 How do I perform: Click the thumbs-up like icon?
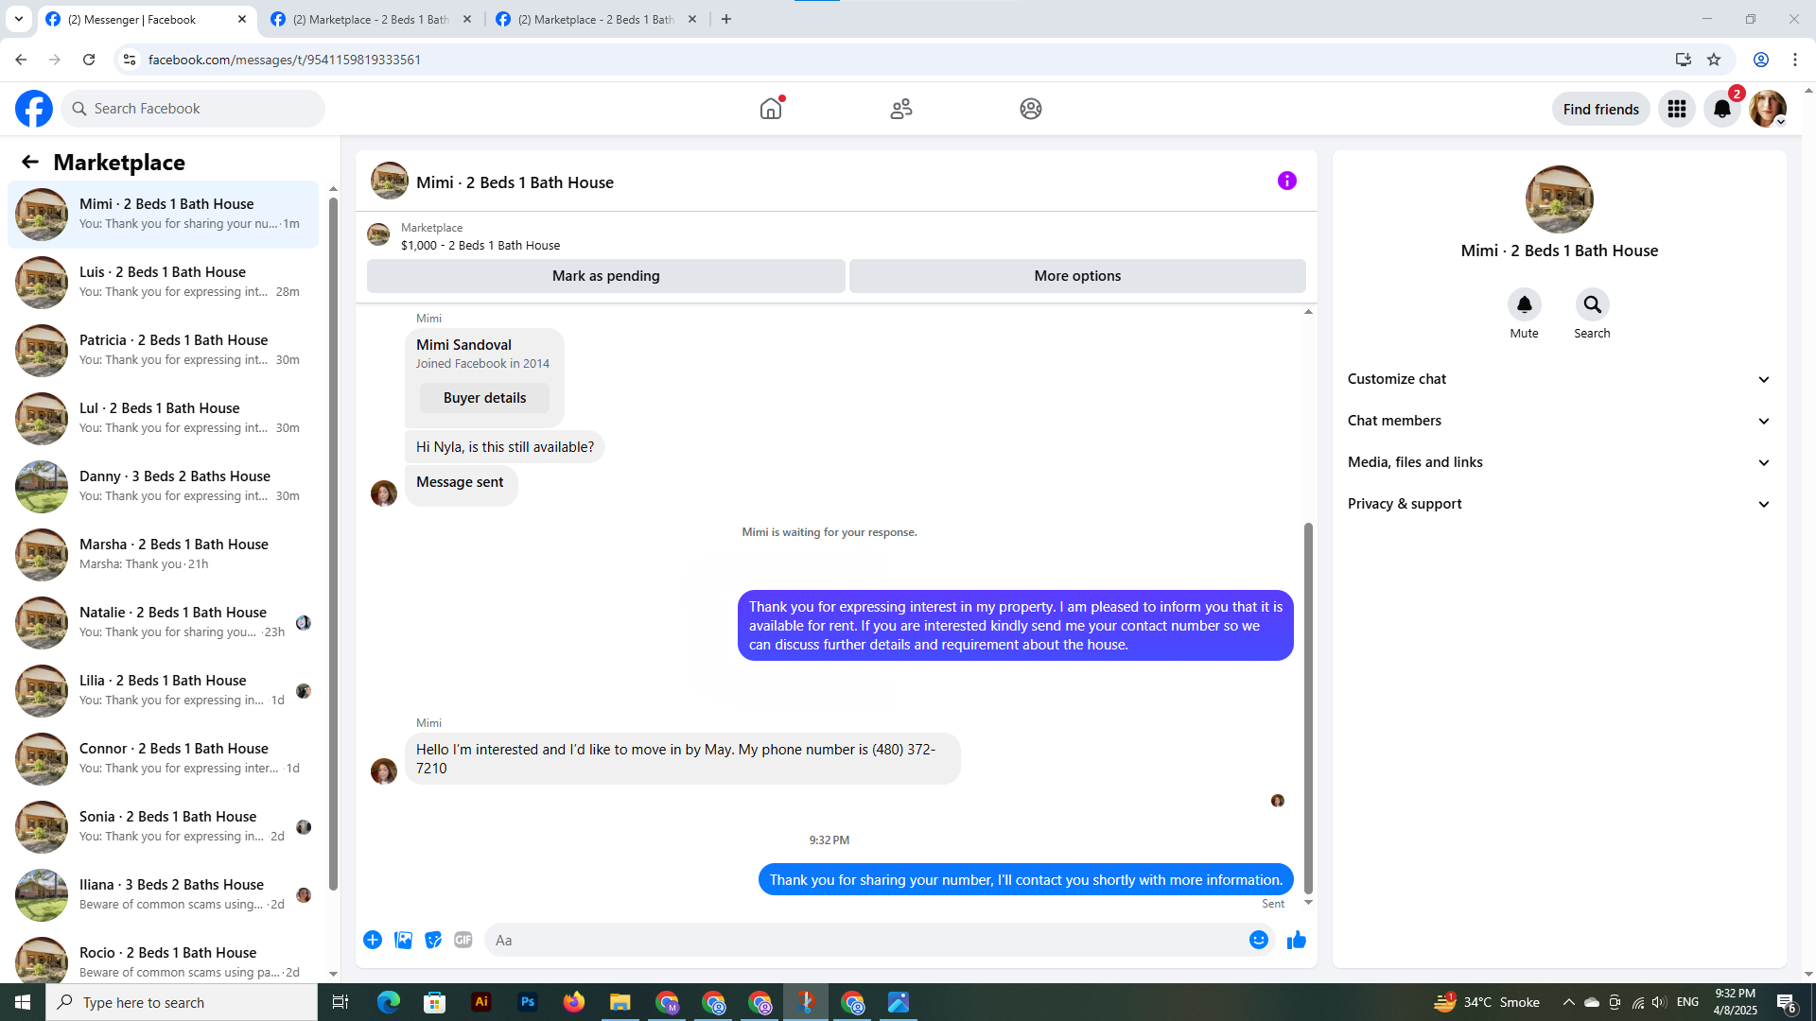point(1296,940)
